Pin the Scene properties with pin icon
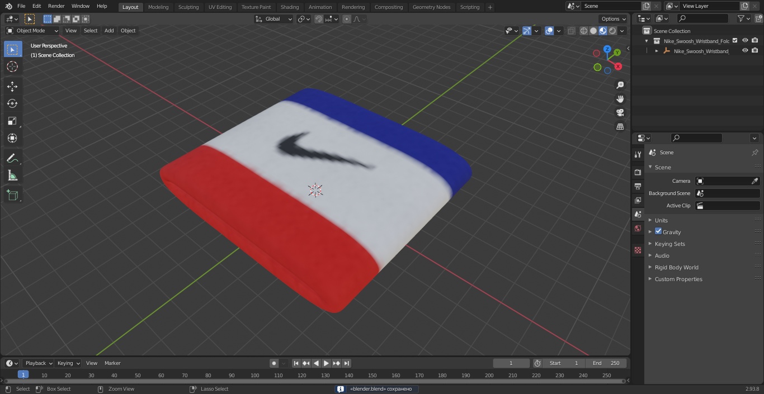The width and height of the screenshot is (764, 394). (754, 153)
